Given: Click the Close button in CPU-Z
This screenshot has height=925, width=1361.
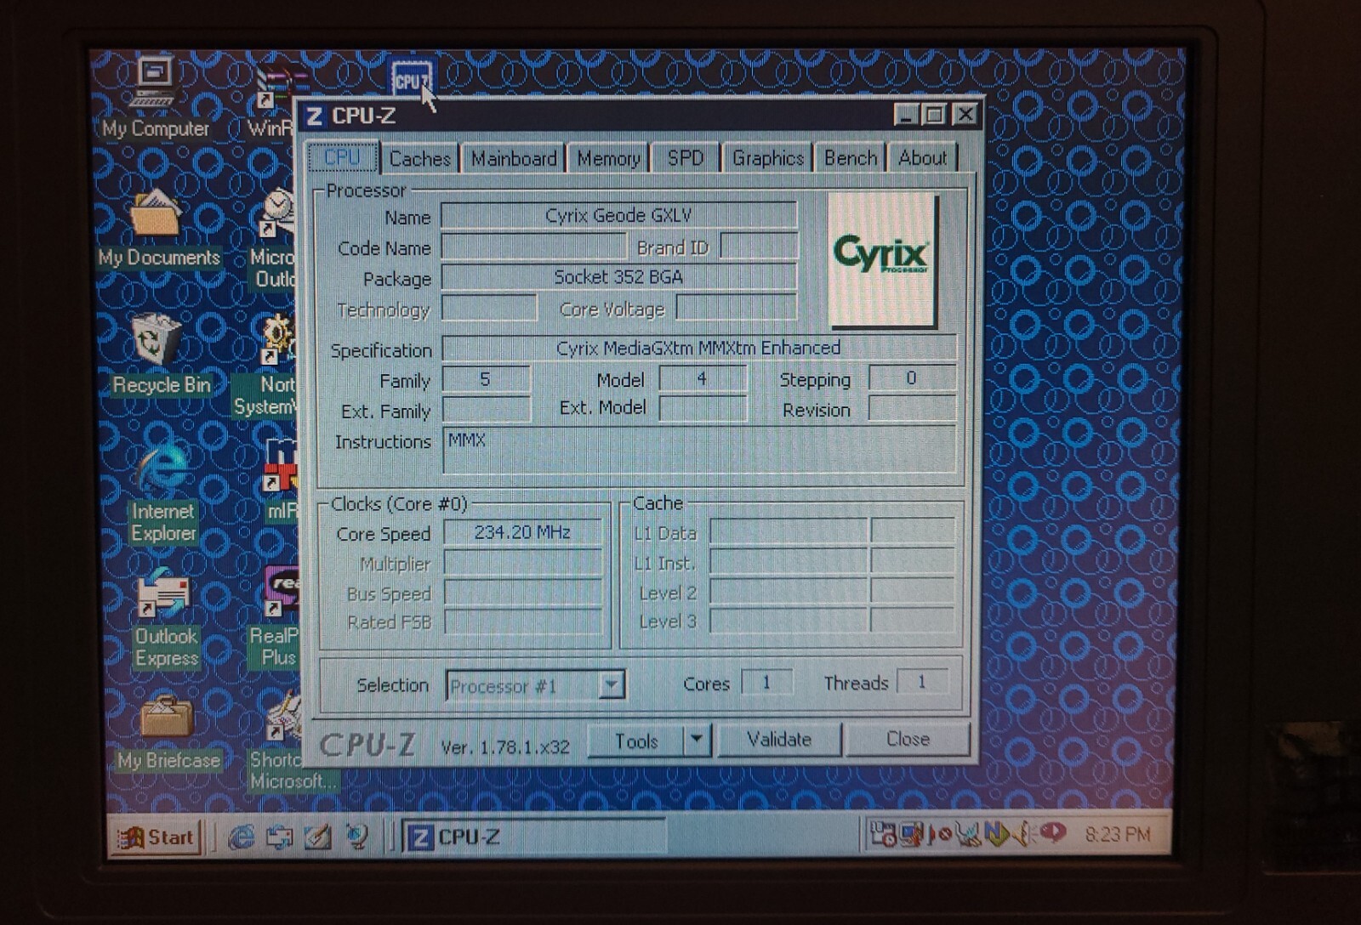Looking at the screenshot, I should (908, 739).
